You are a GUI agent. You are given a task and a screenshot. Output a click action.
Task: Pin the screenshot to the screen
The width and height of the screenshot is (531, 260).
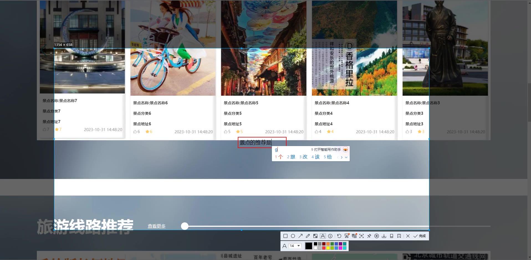(369, 236)
